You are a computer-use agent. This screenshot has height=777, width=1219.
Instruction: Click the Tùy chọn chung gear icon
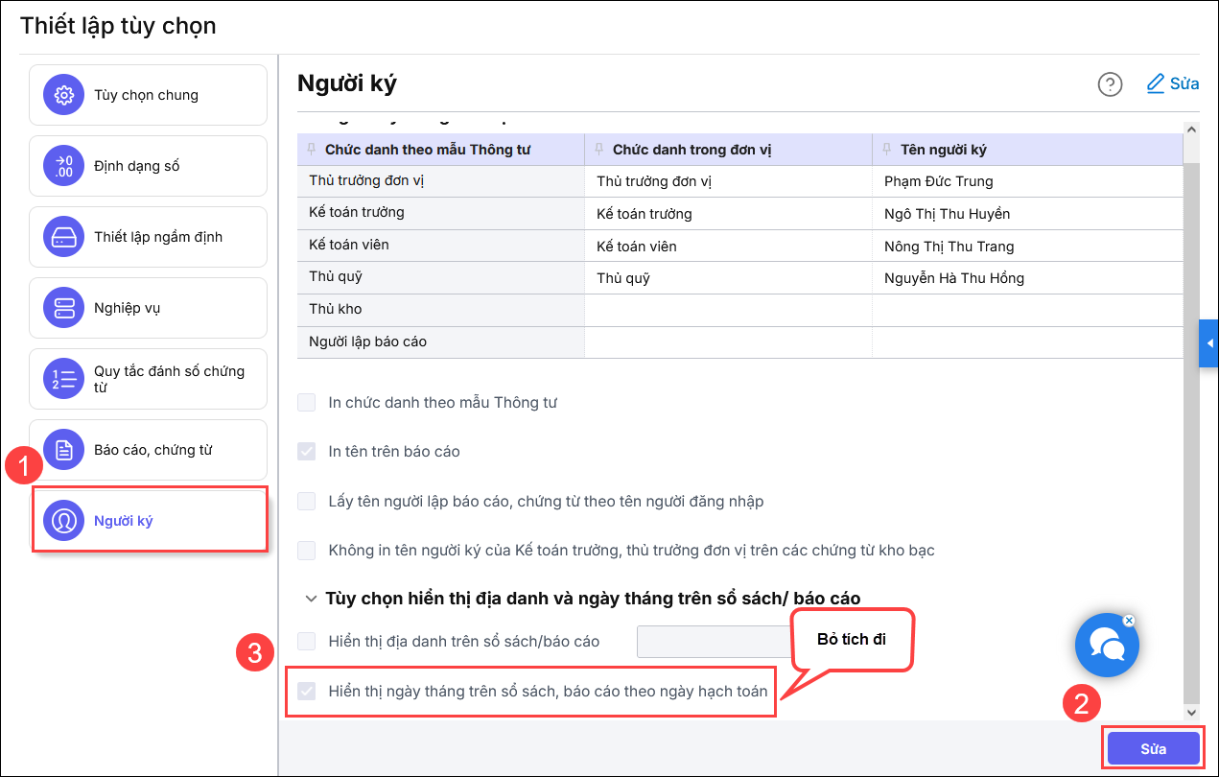point(64,95)
